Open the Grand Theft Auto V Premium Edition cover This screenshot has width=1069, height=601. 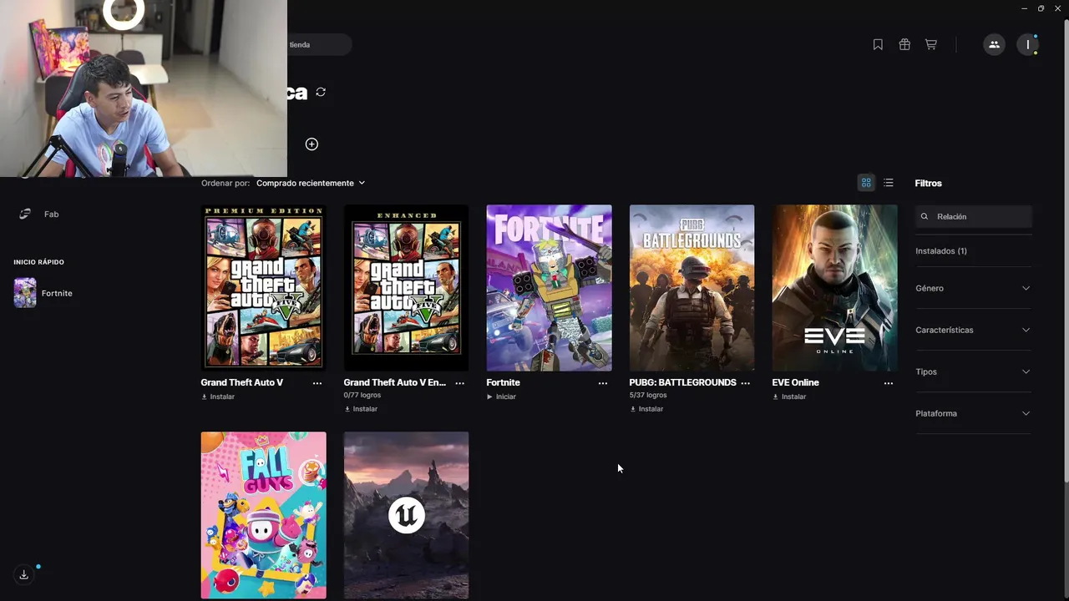[x=263, y=288]
